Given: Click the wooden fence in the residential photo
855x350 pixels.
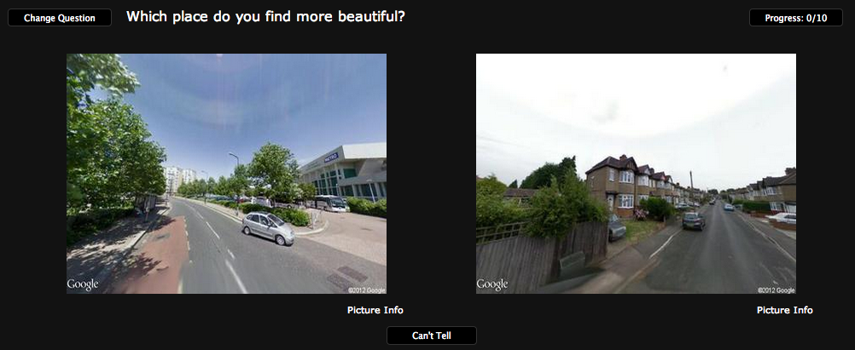Looking at the screenshot, I should tap(540, 255).
